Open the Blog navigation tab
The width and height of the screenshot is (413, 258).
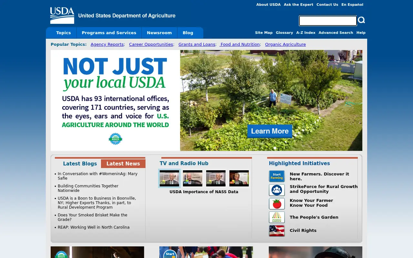pos(188,33)
